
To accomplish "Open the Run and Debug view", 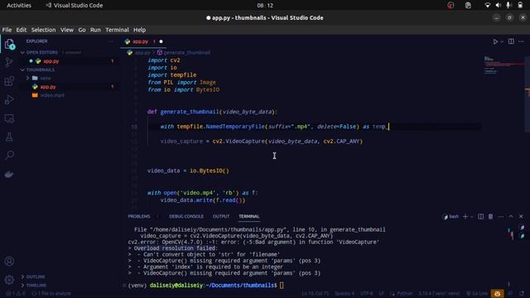I will 9,99.
